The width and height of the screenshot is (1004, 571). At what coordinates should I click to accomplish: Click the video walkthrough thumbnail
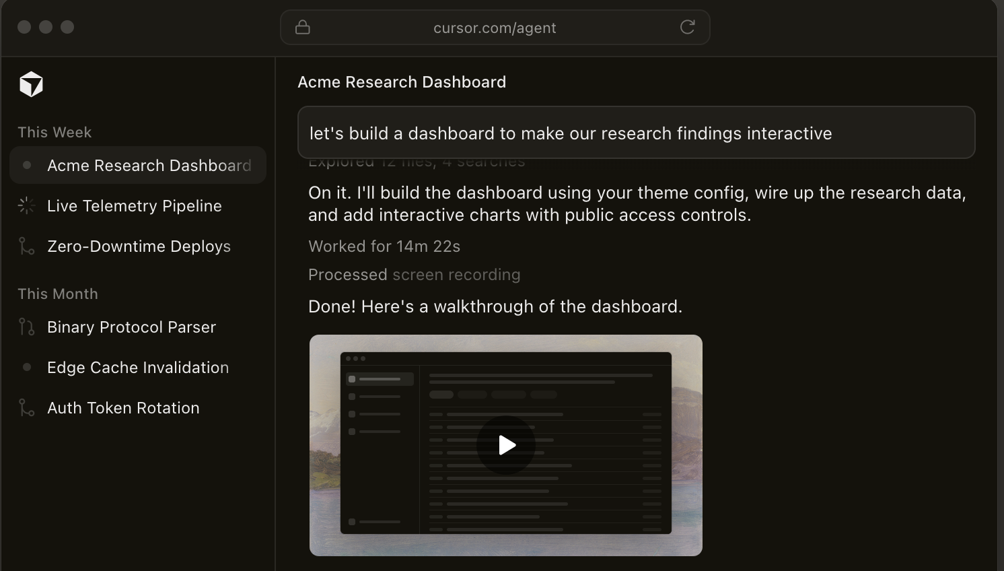506,445
